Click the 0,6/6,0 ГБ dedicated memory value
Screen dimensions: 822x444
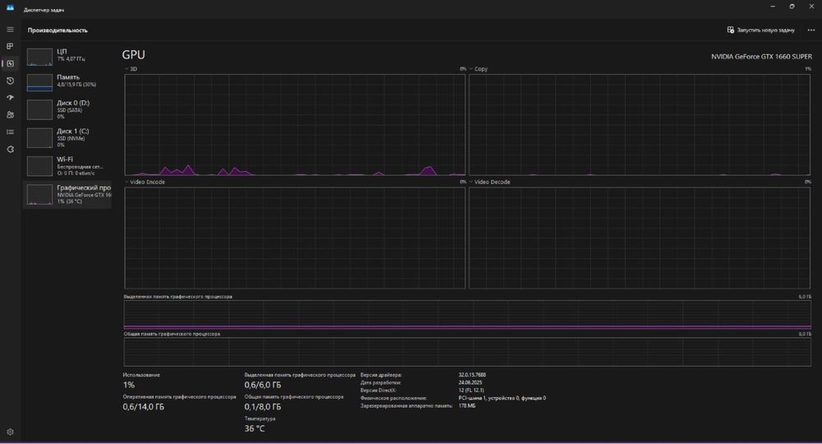pyautogui.click(x=263, y=385)
